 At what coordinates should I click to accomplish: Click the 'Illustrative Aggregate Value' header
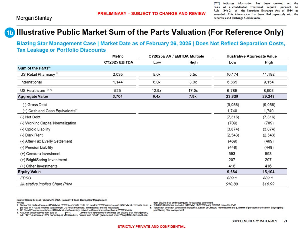tap(251, 56)
